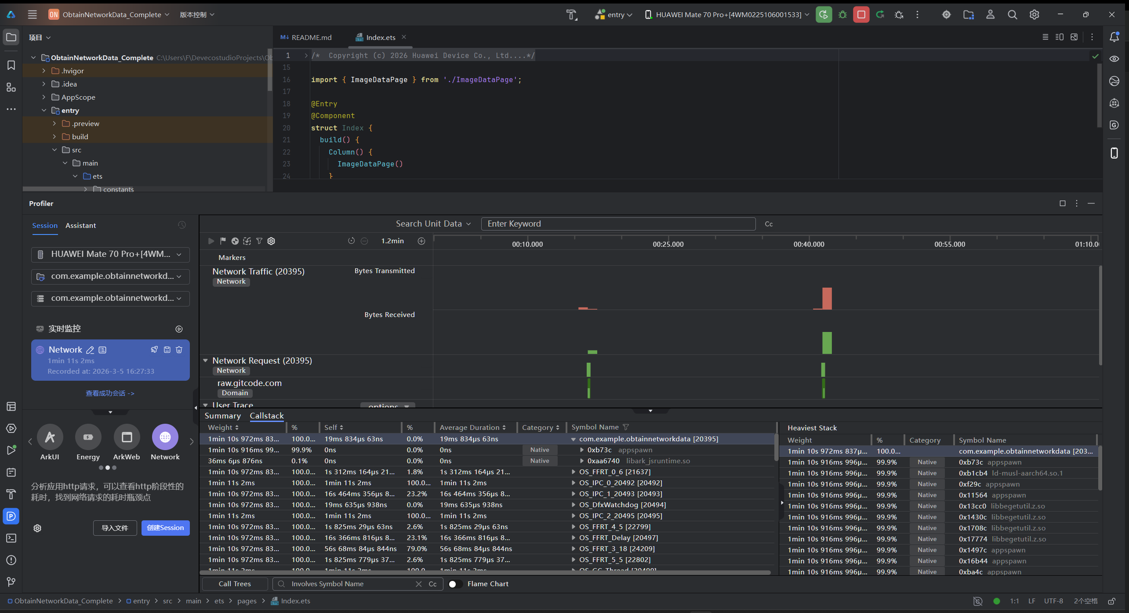Click the 导入文件 button

click(115, 528)
